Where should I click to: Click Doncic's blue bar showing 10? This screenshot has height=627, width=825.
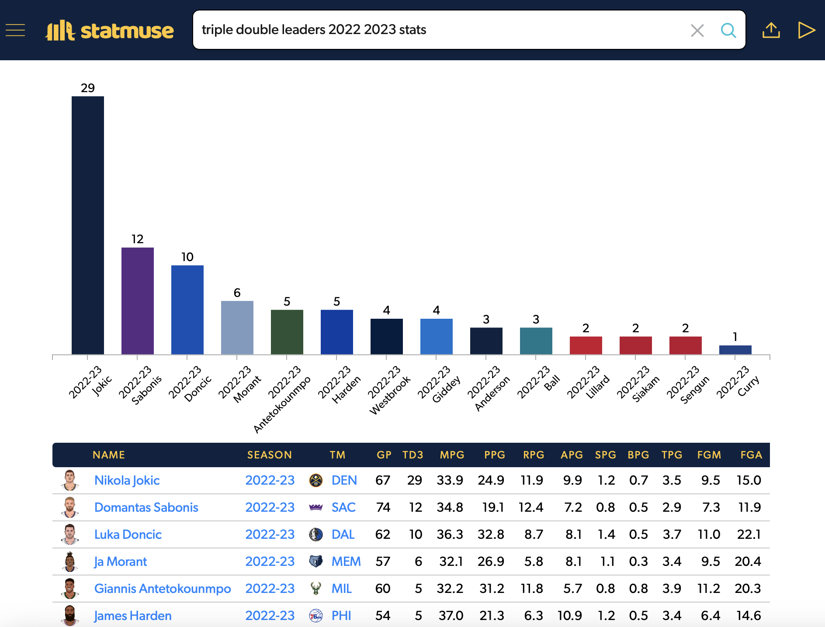(x=187, y=310)
